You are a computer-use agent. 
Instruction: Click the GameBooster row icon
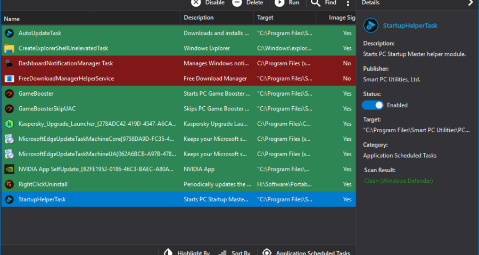[x=10, y=93]
